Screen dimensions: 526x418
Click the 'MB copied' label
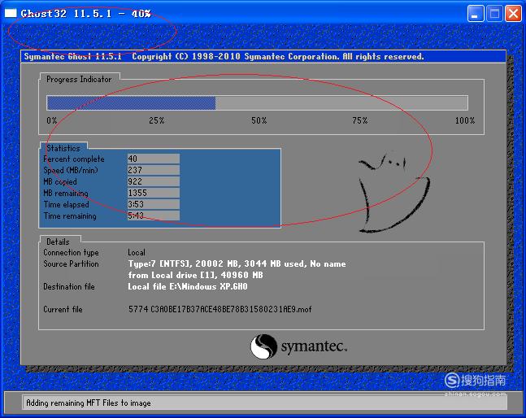[60, 182]
